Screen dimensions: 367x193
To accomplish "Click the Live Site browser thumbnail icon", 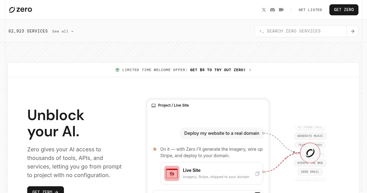I will pyautogui.click(x=172, y=173).
